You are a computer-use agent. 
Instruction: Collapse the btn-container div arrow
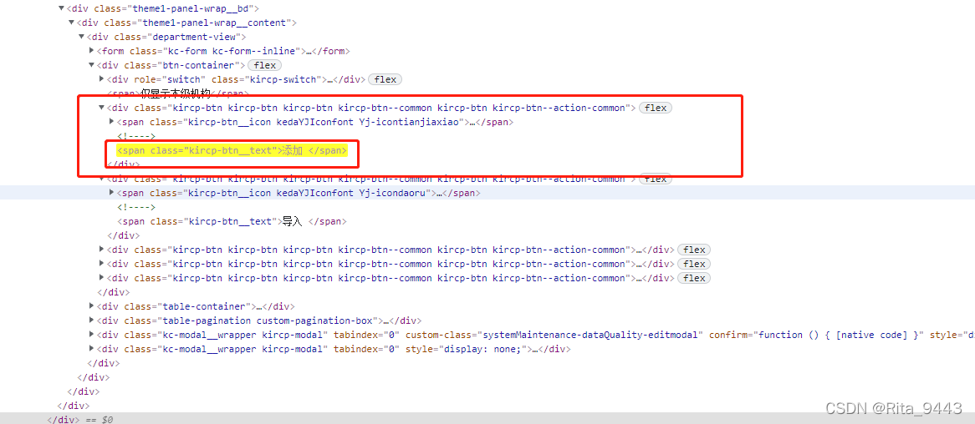(91, 65)
